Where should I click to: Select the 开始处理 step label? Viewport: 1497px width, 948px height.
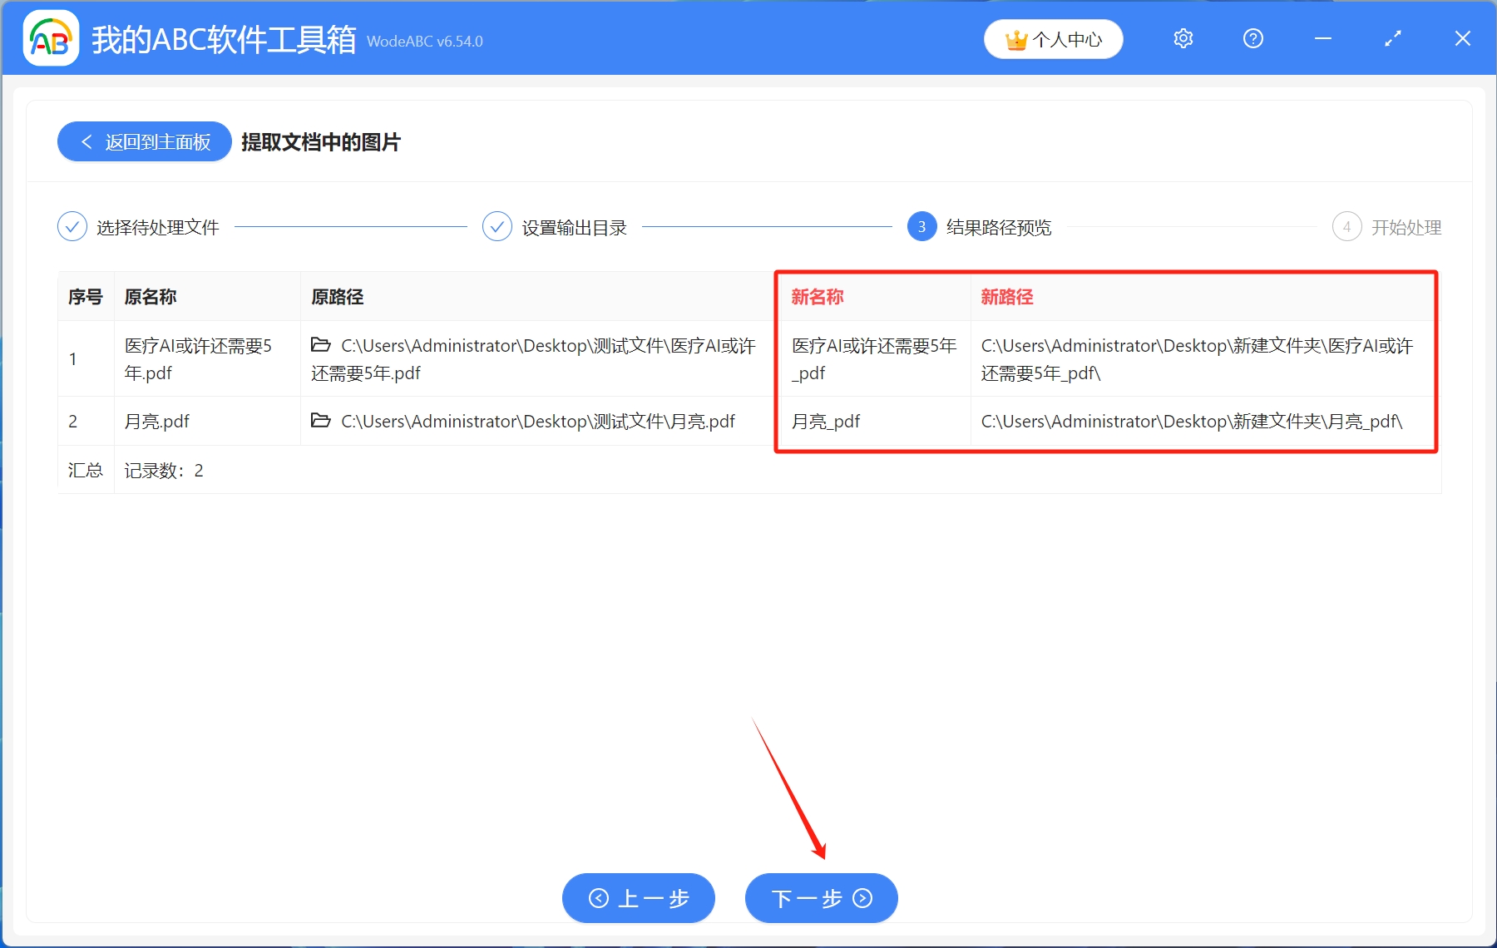1406,226
